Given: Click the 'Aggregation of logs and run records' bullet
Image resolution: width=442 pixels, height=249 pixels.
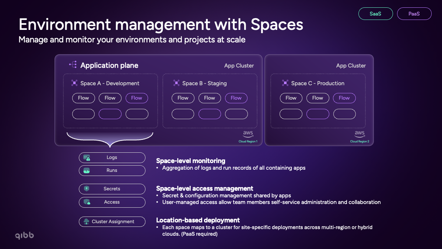Looking at the screenshot, I should (234, 168).
